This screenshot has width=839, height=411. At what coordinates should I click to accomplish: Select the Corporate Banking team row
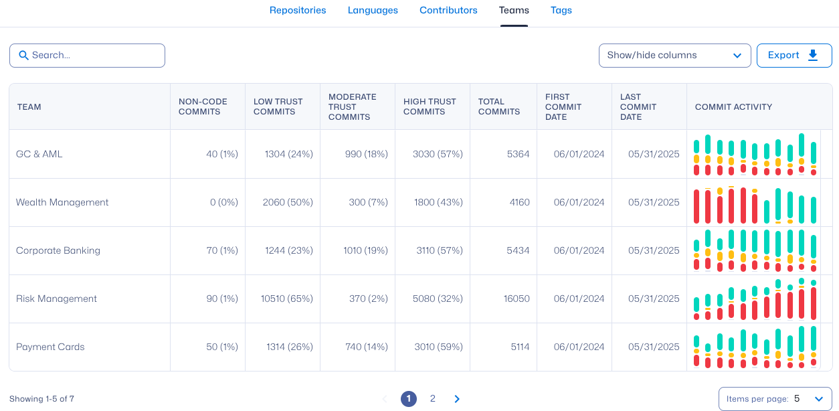58,251
